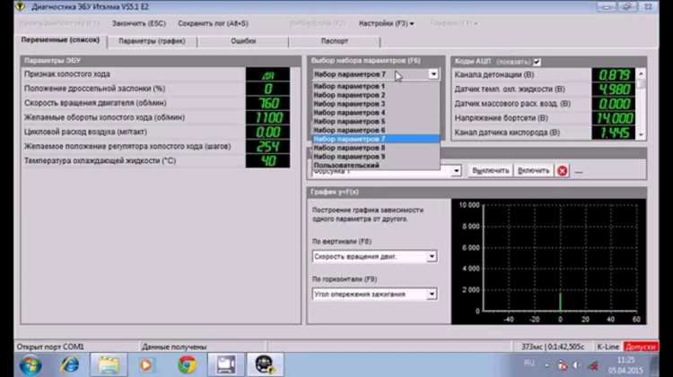673x377 pixels.
Task: Open the media player taskbar icon
Action: point(146,365)
